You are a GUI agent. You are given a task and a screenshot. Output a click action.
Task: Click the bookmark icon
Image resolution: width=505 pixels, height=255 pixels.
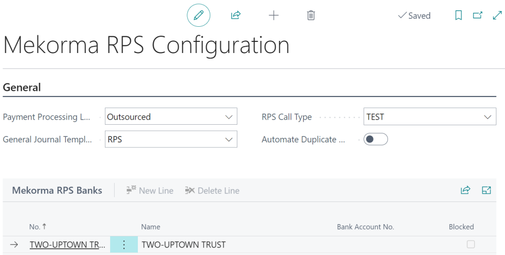459,15
